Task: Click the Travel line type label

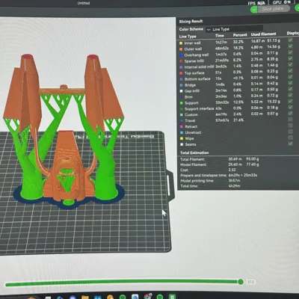Action: pos(190,120)
